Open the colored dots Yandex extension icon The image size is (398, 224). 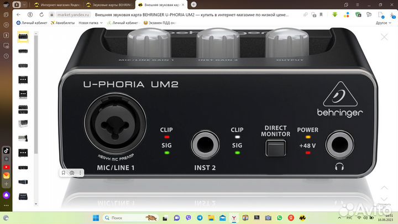point(347,15)
